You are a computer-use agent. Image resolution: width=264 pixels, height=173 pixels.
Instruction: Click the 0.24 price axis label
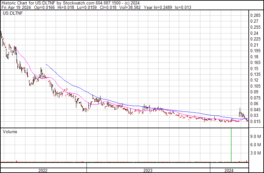click(x=255, y=33)
